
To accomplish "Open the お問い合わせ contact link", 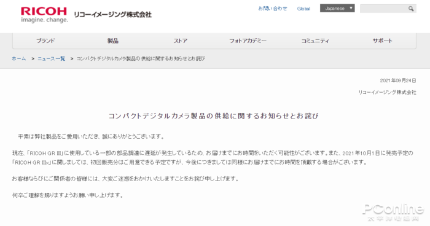I will pyautogui.click(x=273, y=9).
